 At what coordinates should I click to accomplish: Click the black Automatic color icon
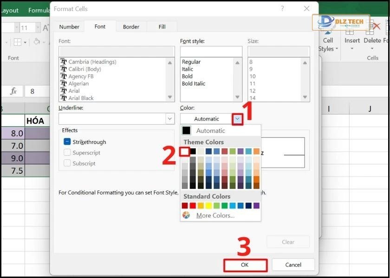pos(187,131)
